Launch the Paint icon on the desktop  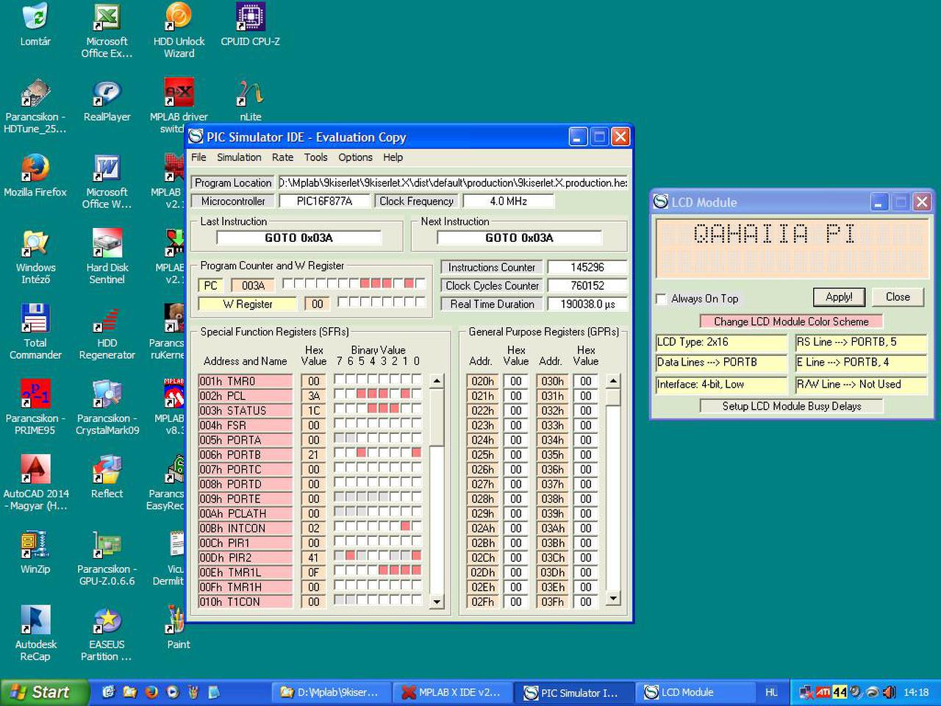tap(178, 628)
